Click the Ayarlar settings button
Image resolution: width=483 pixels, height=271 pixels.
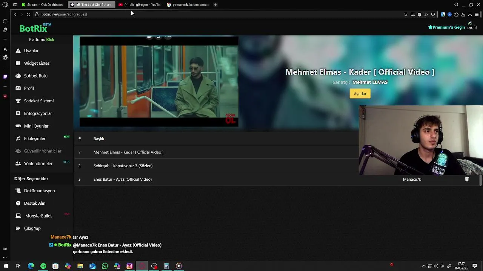(360, 94)
